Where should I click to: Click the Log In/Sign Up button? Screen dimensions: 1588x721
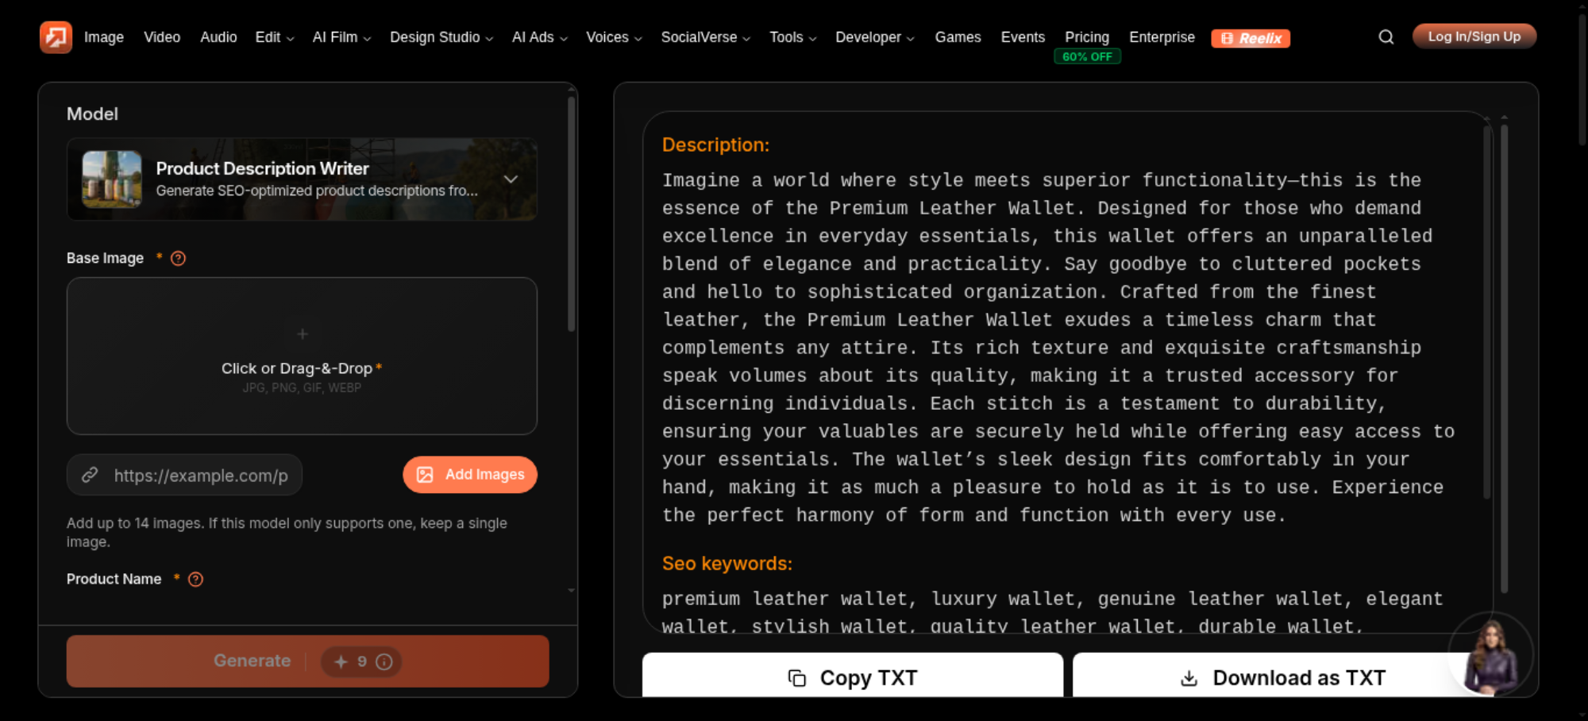[x=1474, y=37]
